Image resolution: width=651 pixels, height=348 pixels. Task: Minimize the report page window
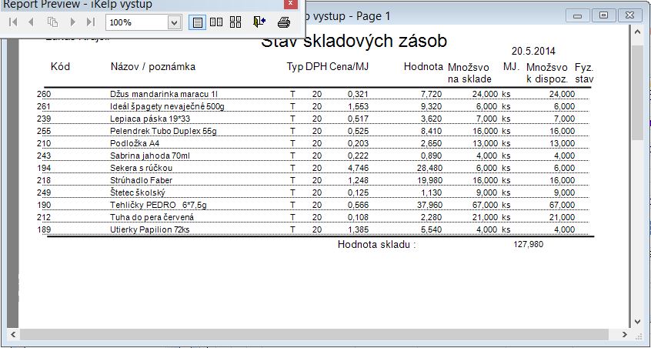click(x=579, y=15)
